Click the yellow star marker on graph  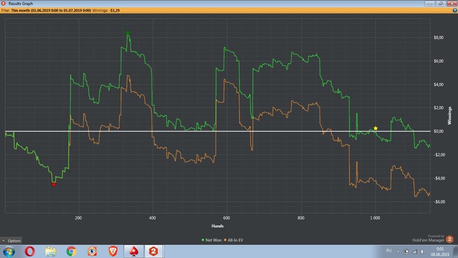tap(376, 128)
